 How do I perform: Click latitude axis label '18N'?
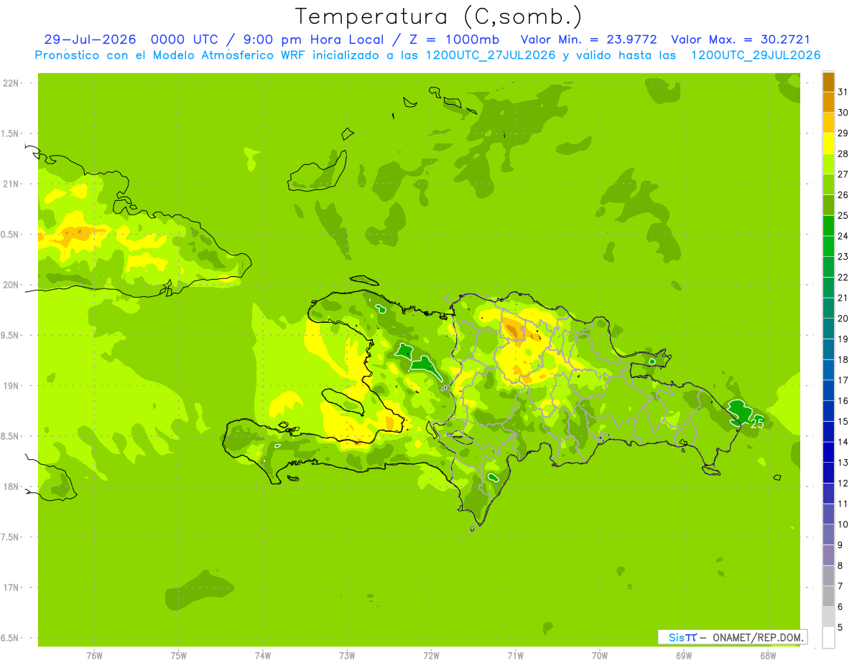tap(11, 486)
